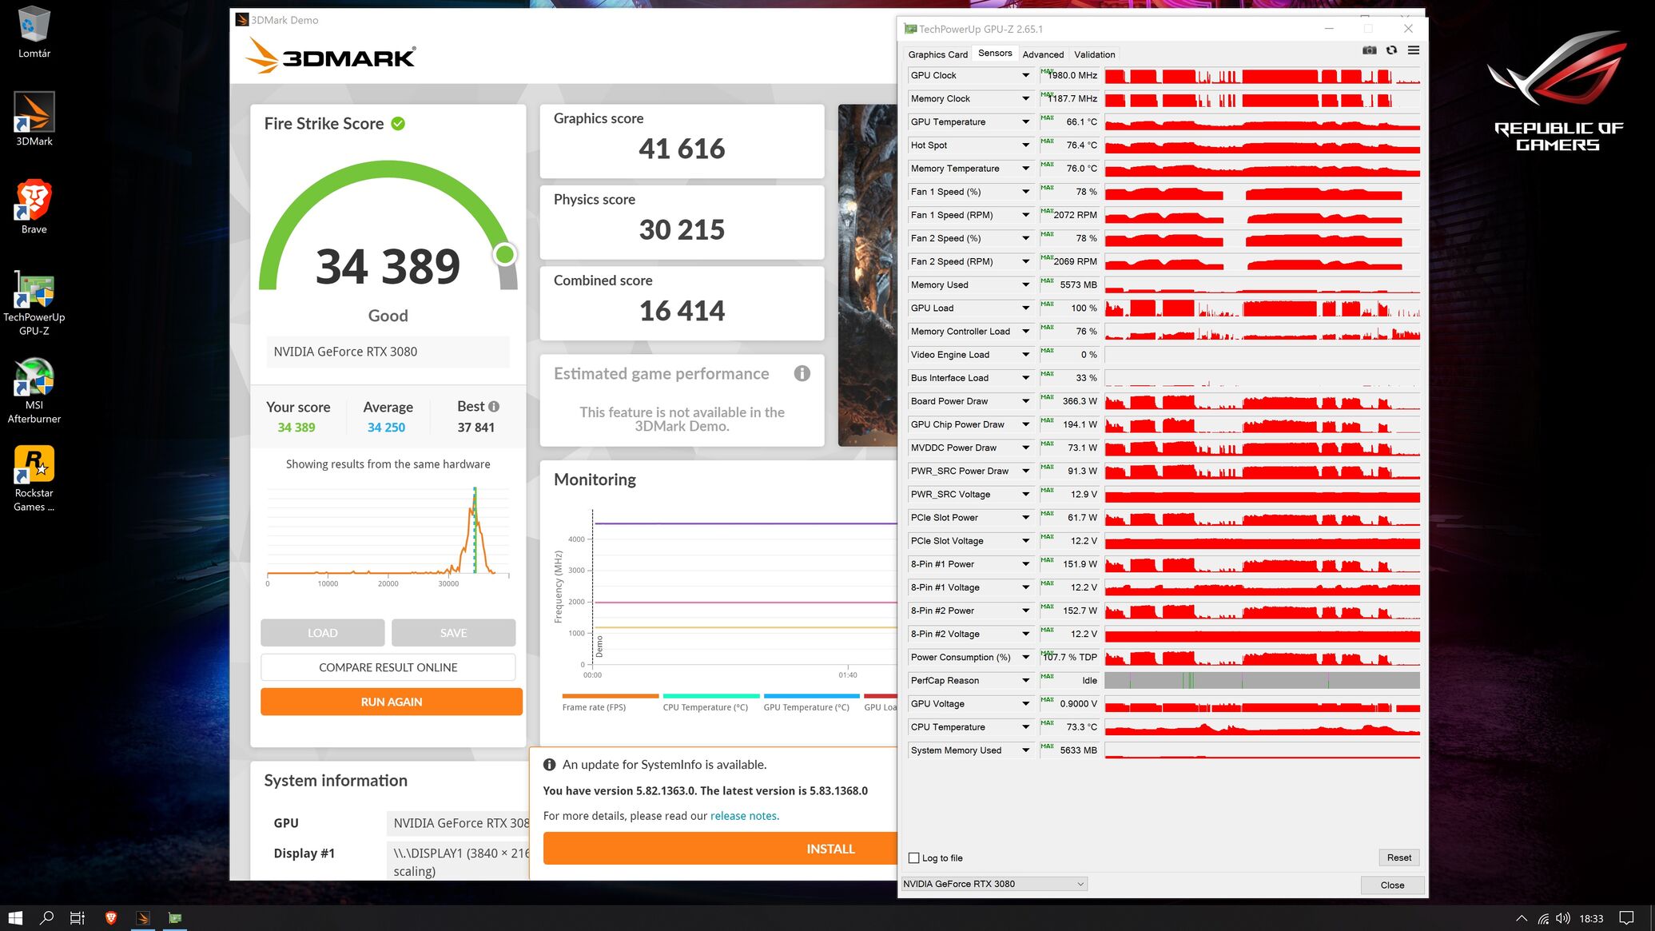Open Windows taskbar search

pyautogui.click(x=47, y=917)
